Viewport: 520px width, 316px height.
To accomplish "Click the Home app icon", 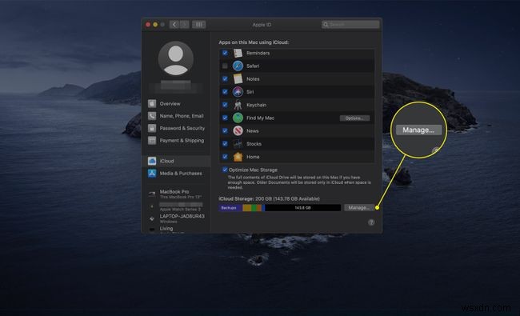I will tap(238, 157).
